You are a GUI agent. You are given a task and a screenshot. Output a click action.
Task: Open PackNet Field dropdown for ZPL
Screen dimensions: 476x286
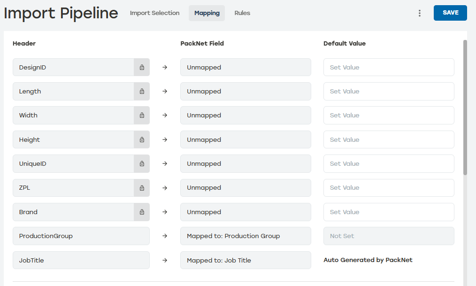point(246,188)
